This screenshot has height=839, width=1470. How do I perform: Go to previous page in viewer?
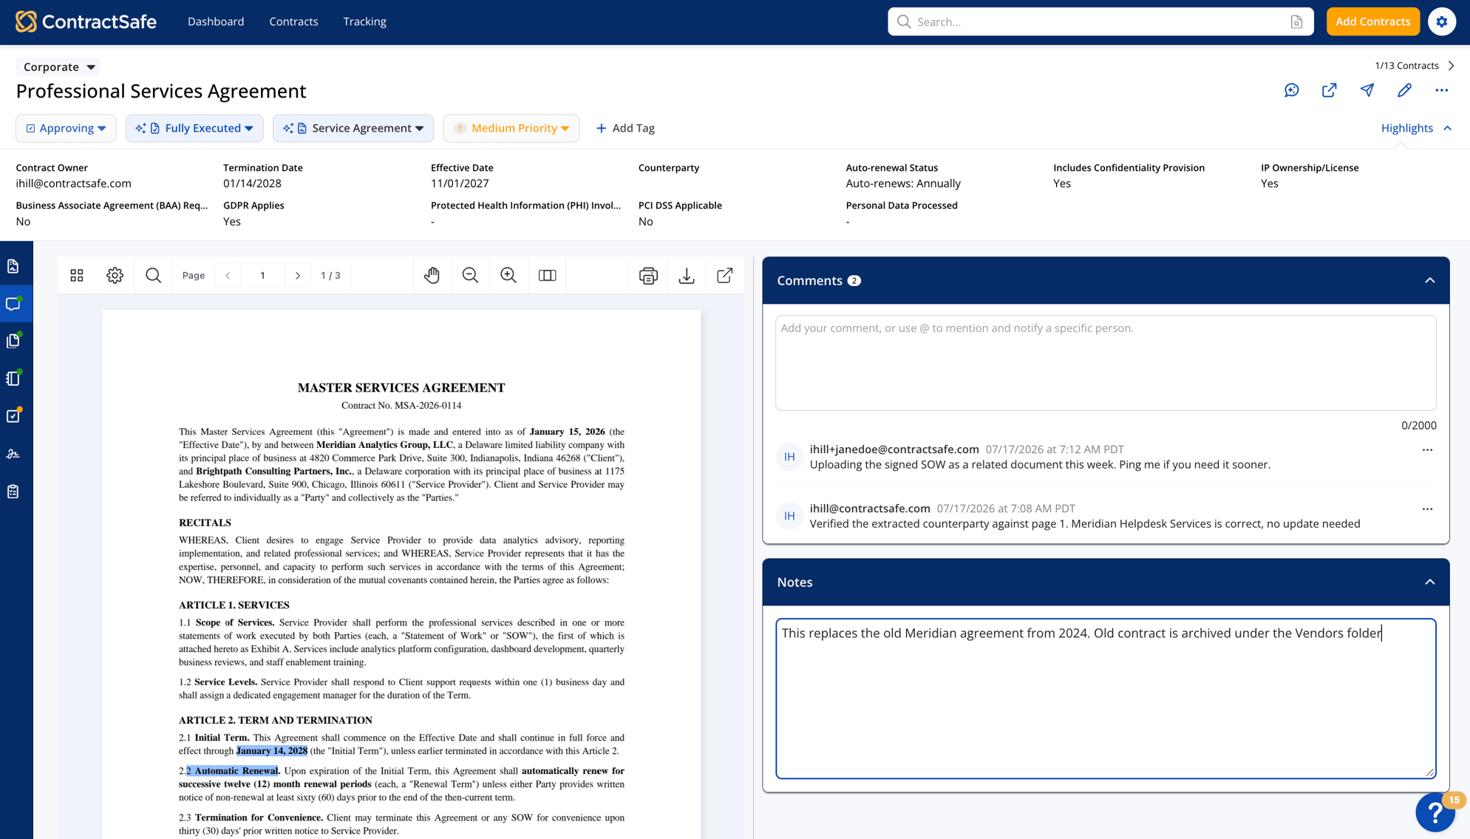[x=228, y=275]
